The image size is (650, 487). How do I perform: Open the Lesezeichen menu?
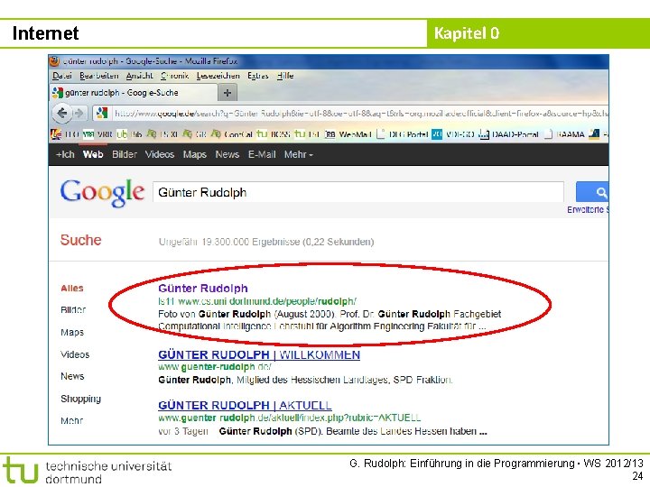coord(218,76)
